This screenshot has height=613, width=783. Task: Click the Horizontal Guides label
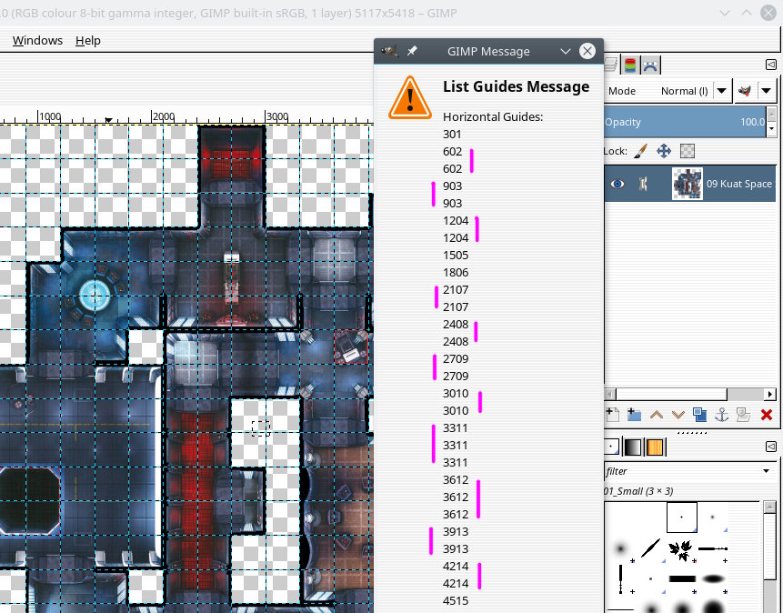point(493,117)
